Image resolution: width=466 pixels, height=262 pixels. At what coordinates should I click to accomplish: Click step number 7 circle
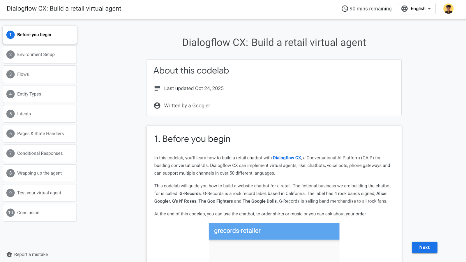(10, 153)
